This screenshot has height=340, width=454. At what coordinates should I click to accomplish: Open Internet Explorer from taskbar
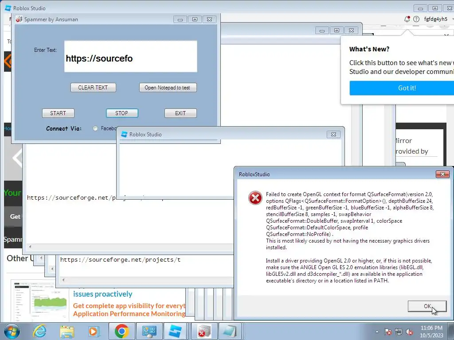pos(39,331)
